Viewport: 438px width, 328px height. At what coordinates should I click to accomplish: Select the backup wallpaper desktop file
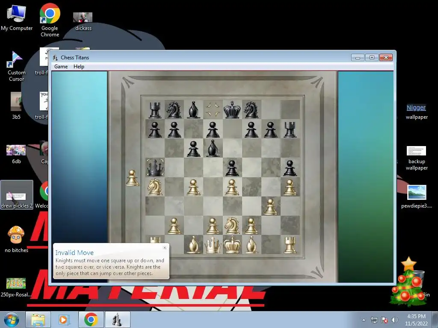coord(417,158)
